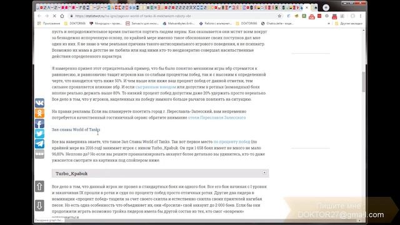View the site security padlock info
The width and height of the screenshot is (400, 225).
(x=71, y=16)
